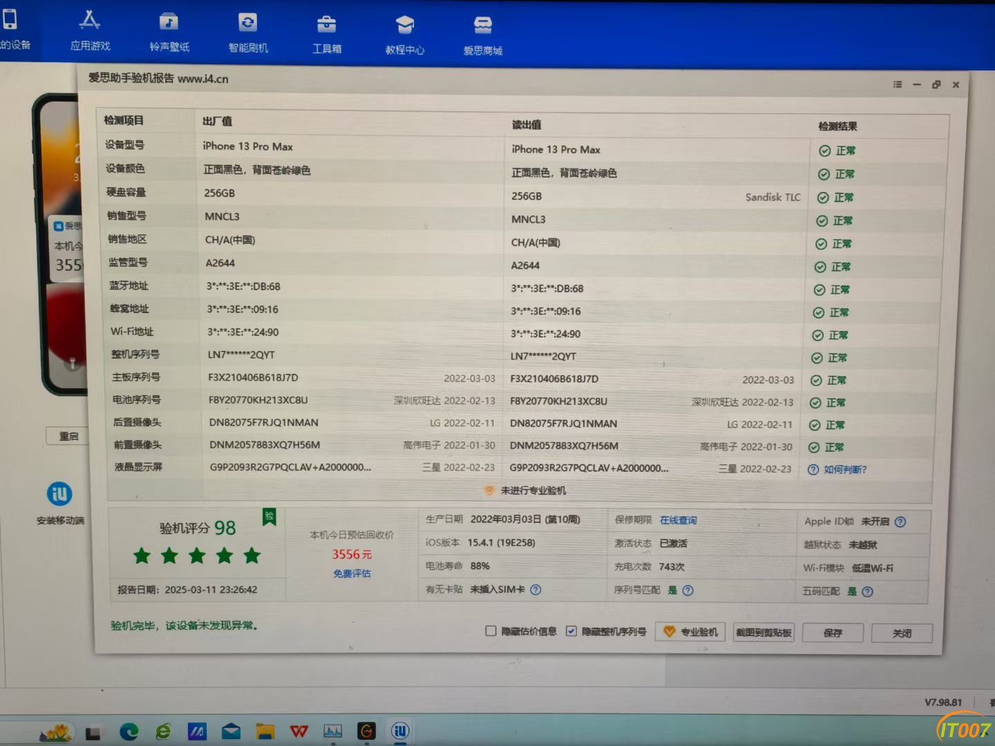Select the 设备型号 row label
This screenshot has width=995, height=746.
click(x=124, y=144)
